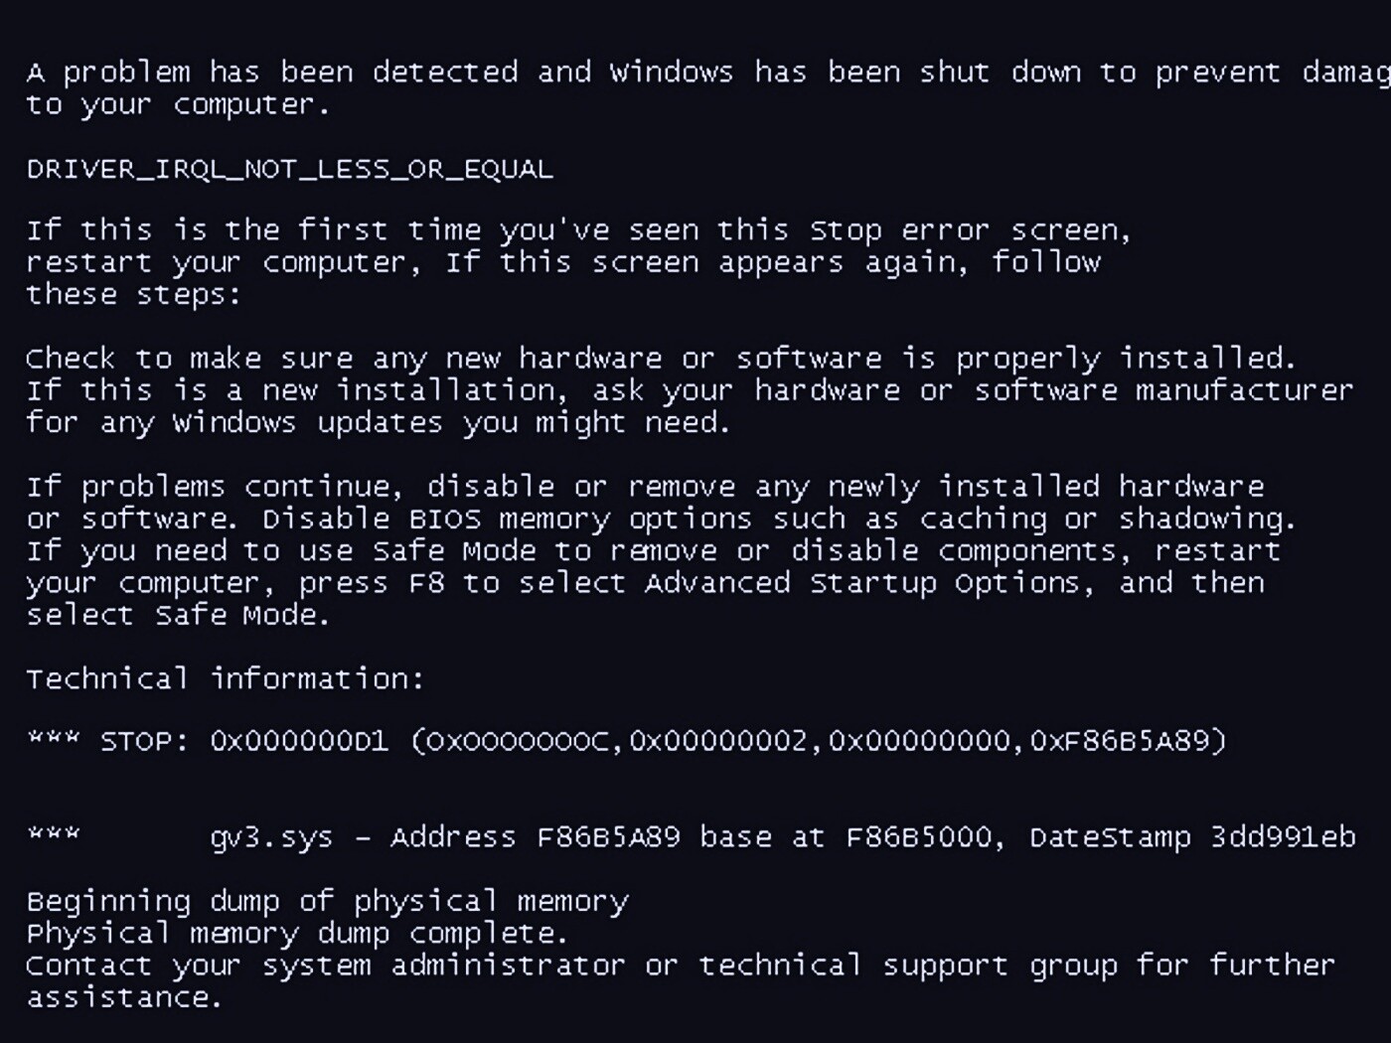Image resolution: width=1391 pixels, height=1043 pixels.
Task: Click the STOP code 0x000000D1
Action: coord(299,742)
